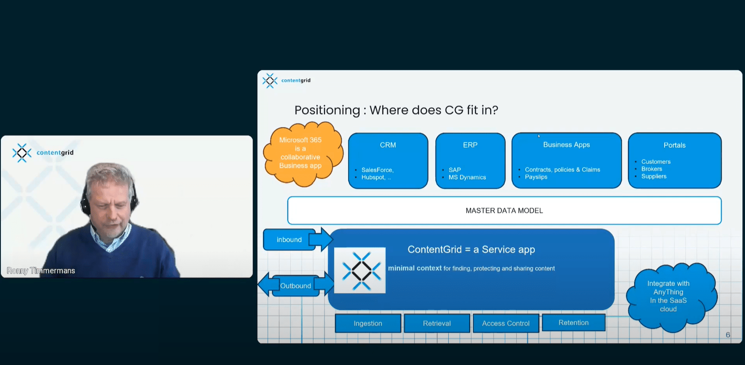This screenshot has height=365, width=745.
Task: Select the ERP box
Action: pos(470,161)
